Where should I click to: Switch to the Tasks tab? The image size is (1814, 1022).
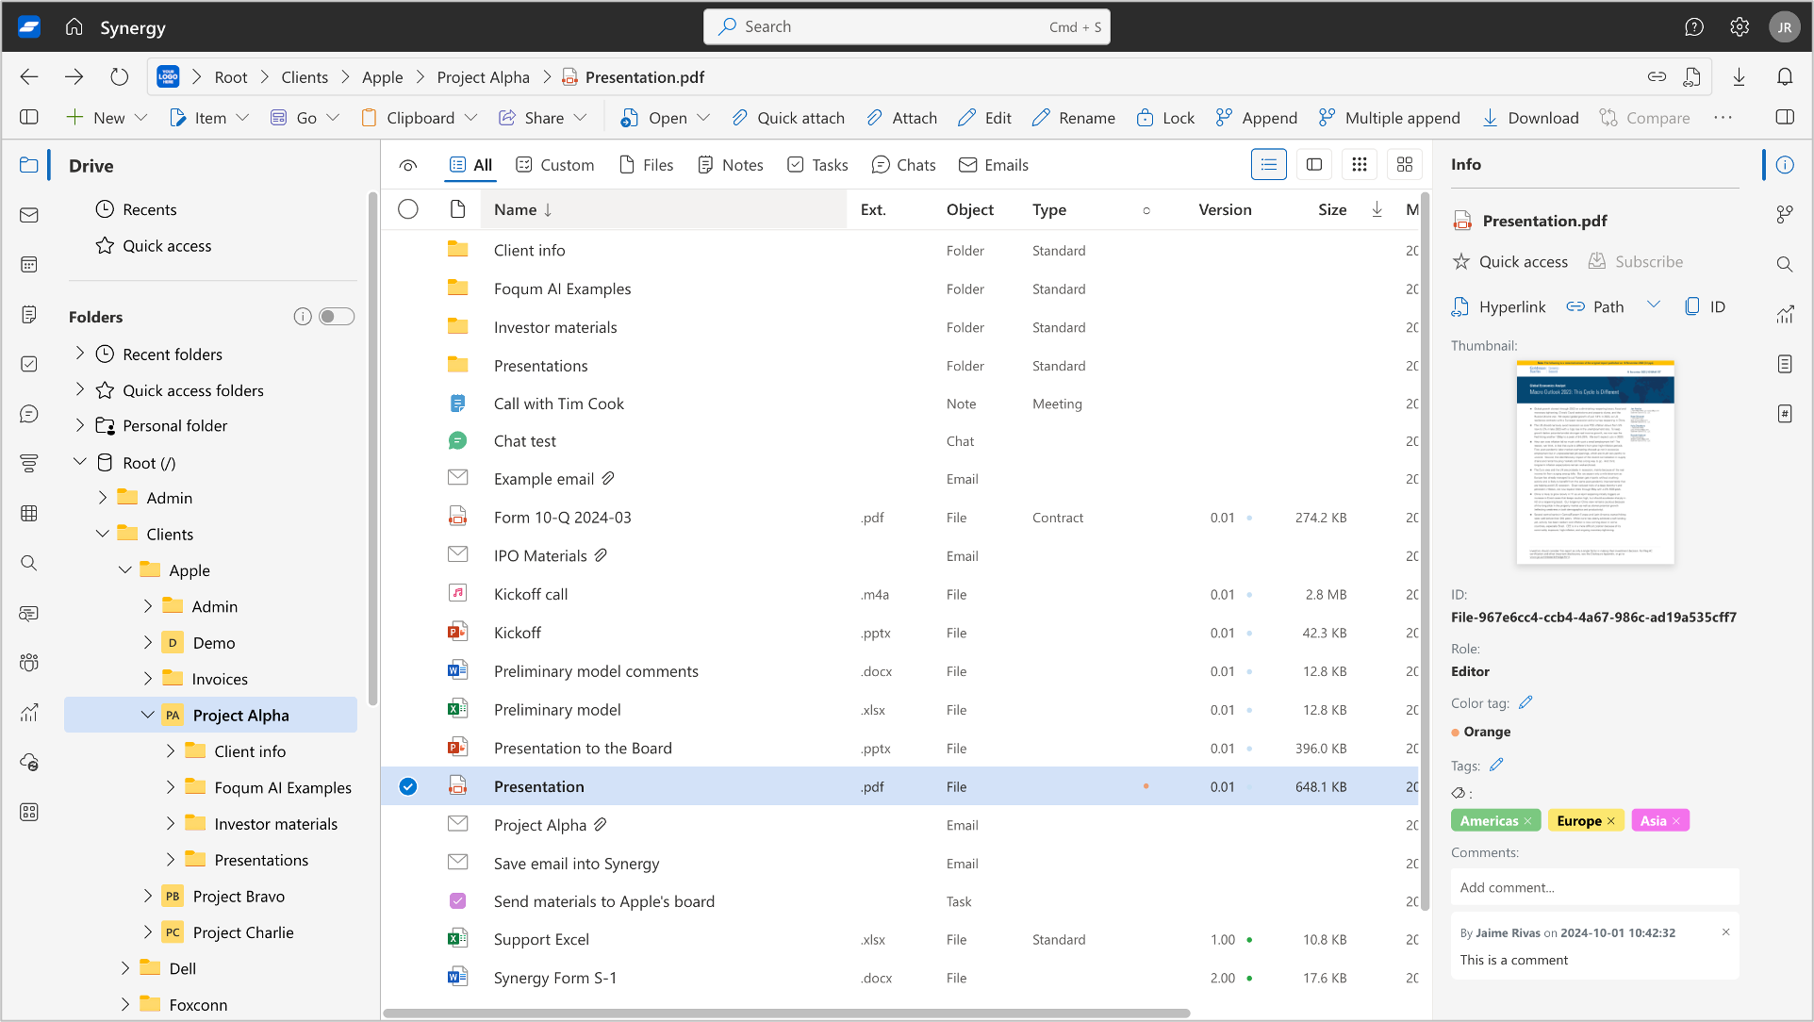(x=818, y=165)
